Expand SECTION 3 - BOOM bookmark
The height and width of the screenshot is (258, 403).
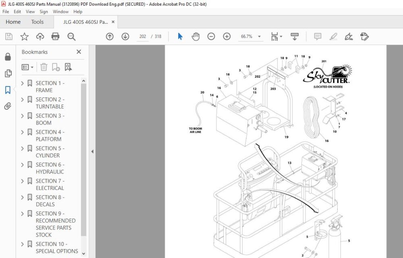[22, 116]
